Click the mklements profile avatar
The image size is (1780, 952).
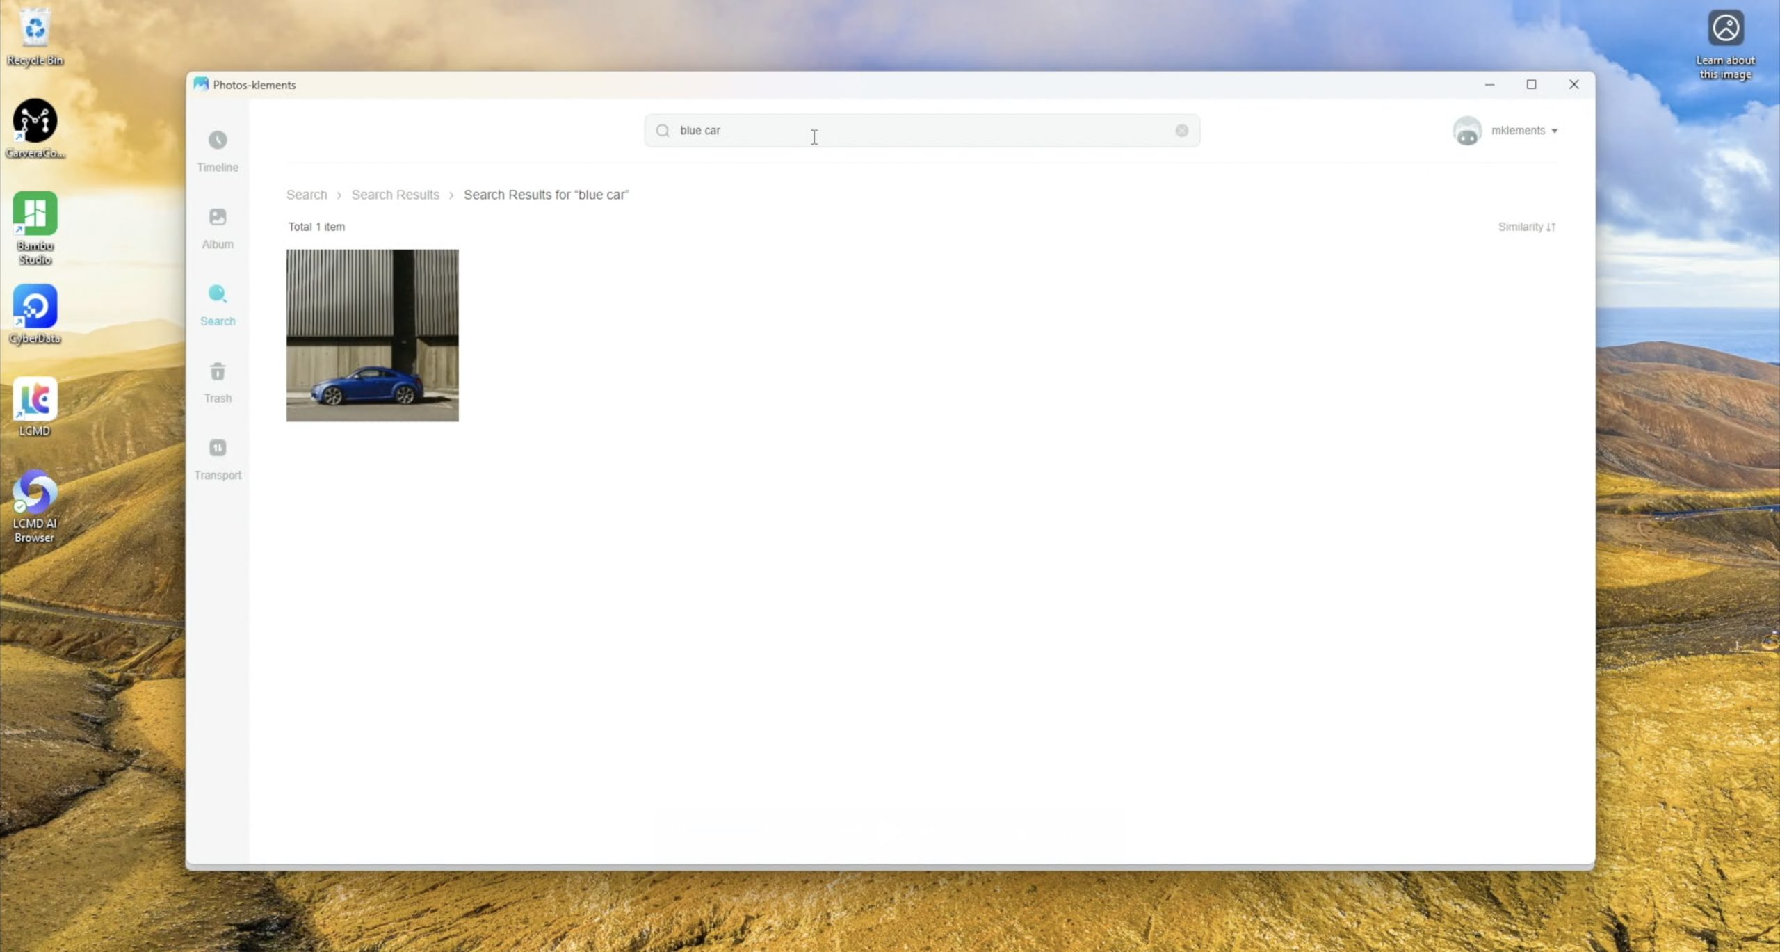pyautogui.click(x=1467, y=131)
